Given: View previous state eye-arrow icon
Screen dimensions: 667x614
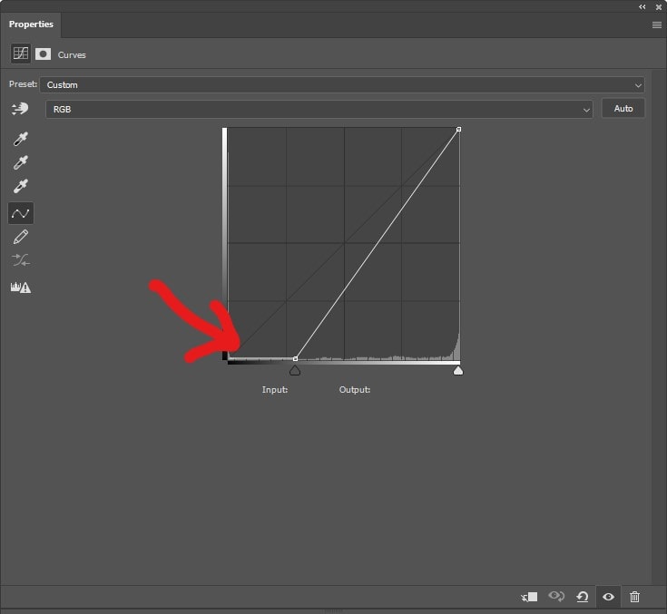Looking at the screenshot, I should click(556, 597).
